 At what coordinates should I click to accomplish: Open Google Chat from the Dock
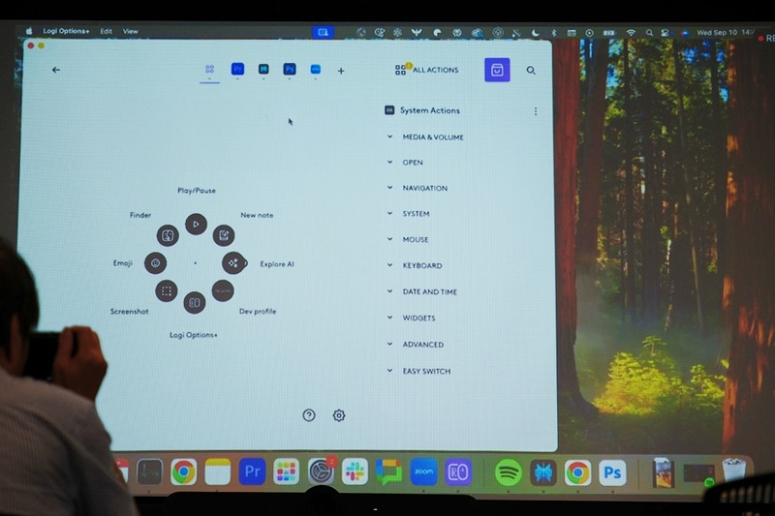[389, 472]
